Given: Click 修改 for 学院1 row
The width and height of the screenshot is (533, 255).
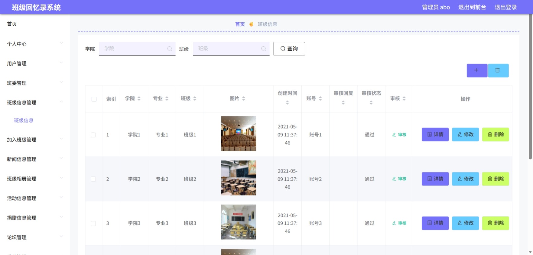Looking at the screenshot, I should coord(465,134).
